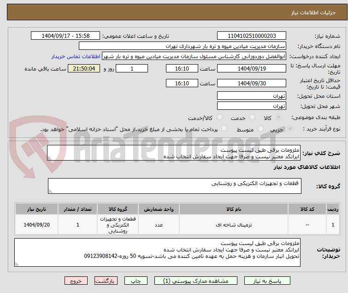Click the توضیحات خریدار text area
Viewport: 348px width, 293px height.
(157, 252)
